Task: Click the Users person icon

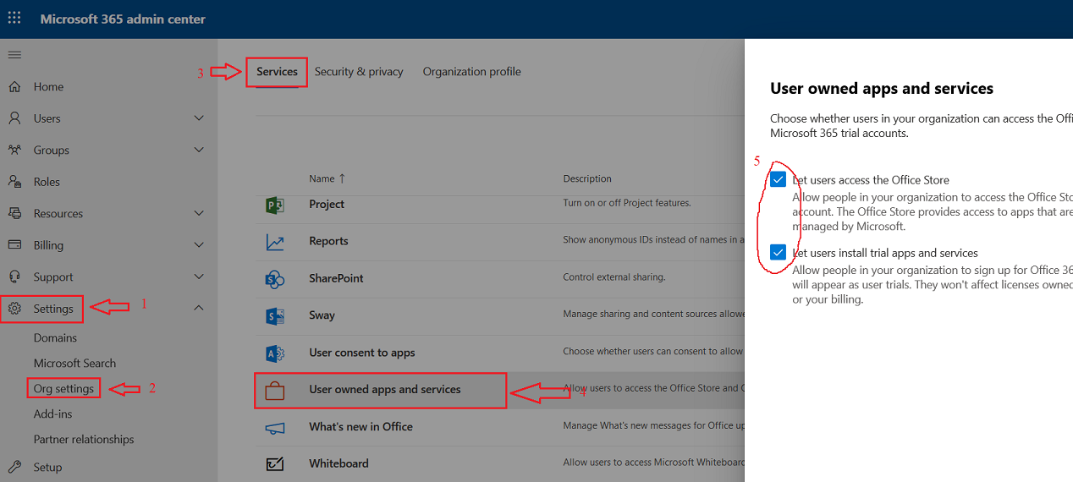Action: coord(14,118)
